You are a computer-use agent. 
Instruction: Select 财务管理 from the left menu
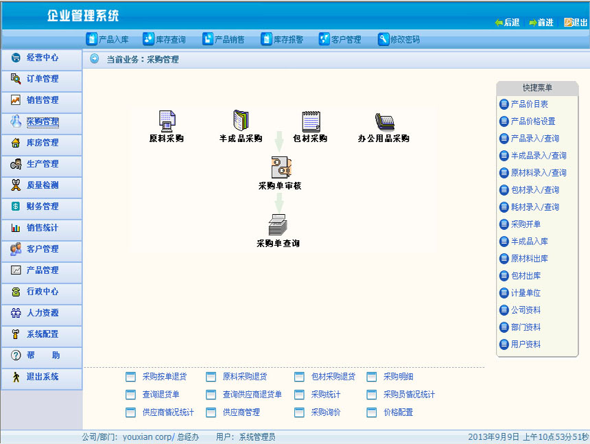pos(42,207)
